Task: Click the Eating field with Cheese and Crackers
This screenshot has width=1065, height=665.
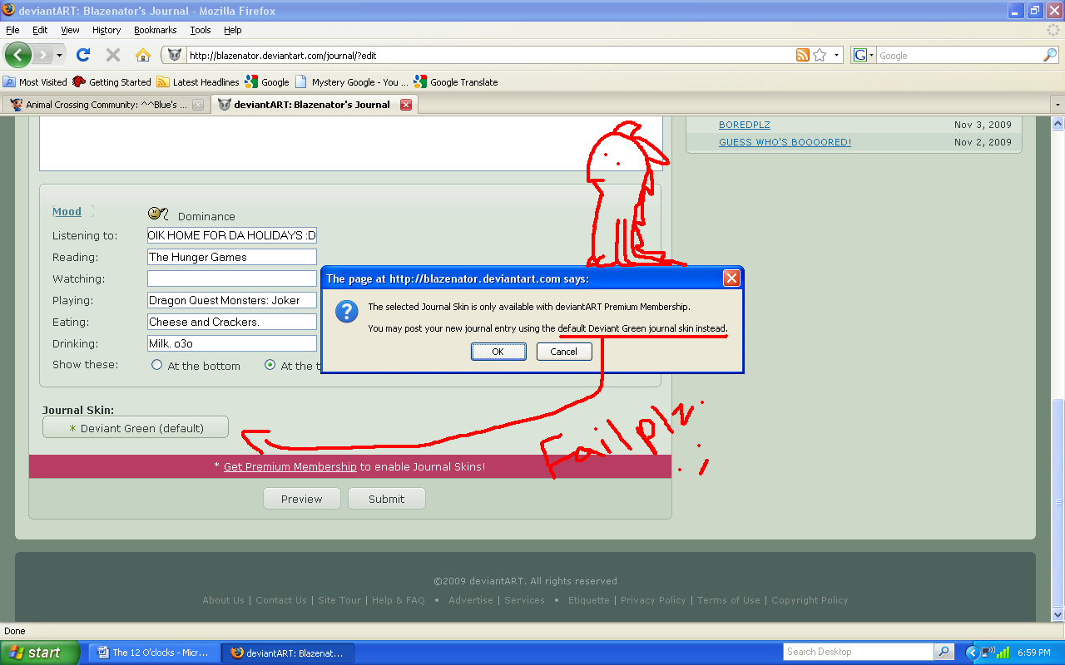Action: (232, 322)
